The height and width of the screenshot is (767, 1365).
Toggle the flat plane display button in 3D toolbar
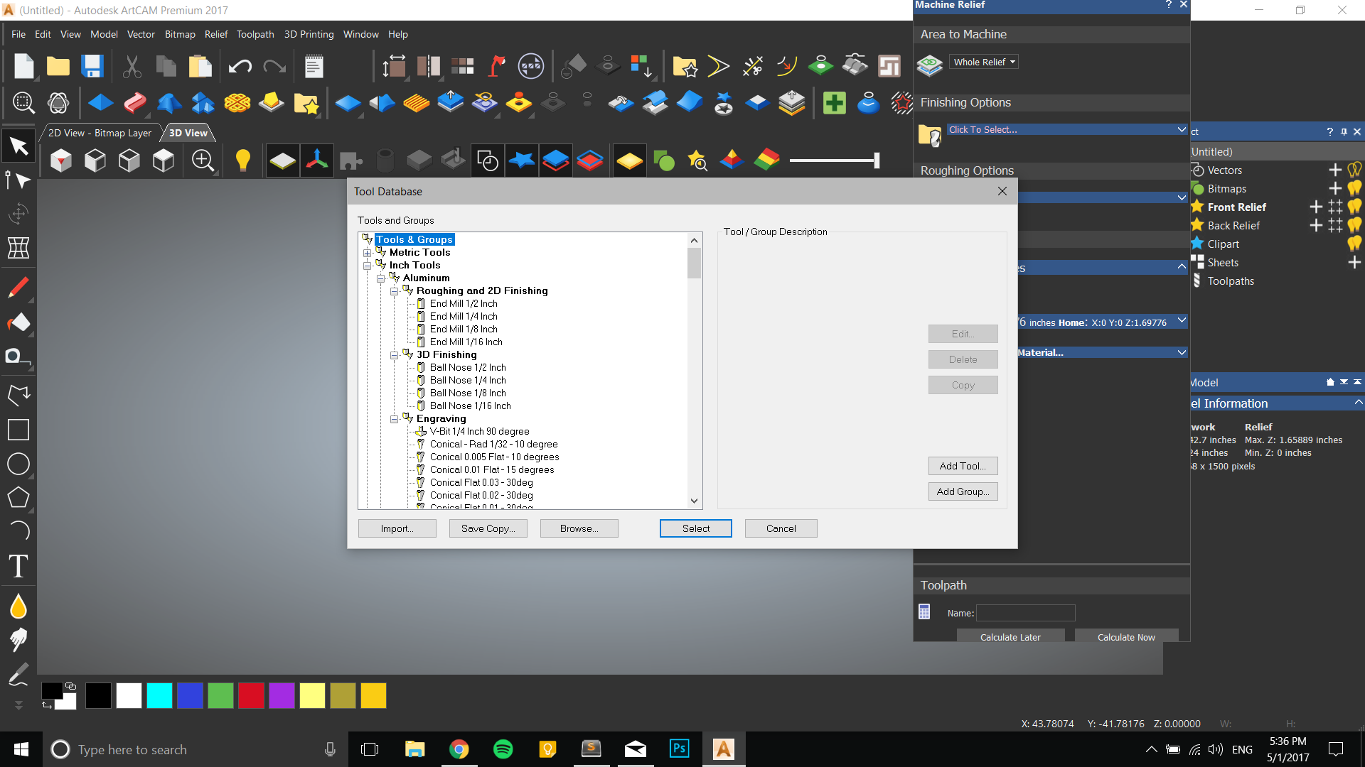(282, 161)
